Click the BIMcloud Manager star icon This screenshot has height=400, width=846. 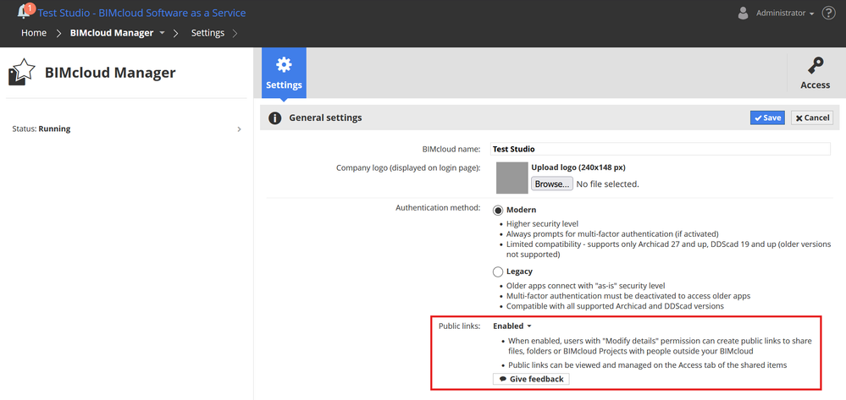click(x=21, y=72)
